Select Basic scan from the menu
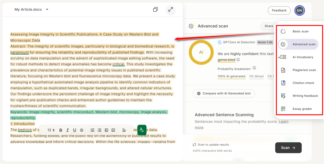Image resolution: width=324 pixels, height=164 pixels. click(x=300, y=31)
